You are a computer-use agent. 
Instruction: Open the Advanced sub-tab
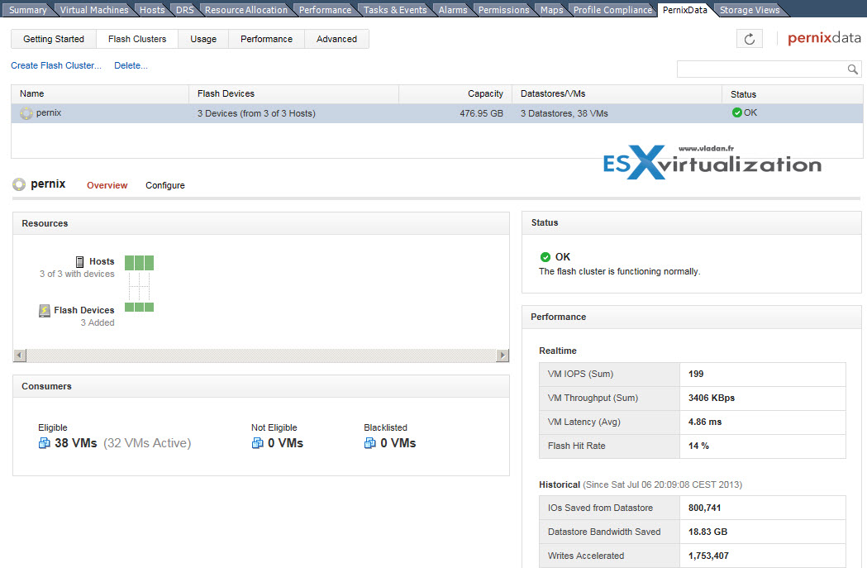coord(336,39)
